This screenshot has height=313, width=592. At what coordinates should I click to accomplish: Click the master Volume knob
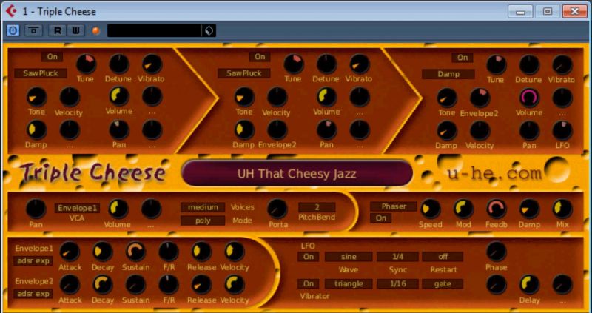pos(118,209)
